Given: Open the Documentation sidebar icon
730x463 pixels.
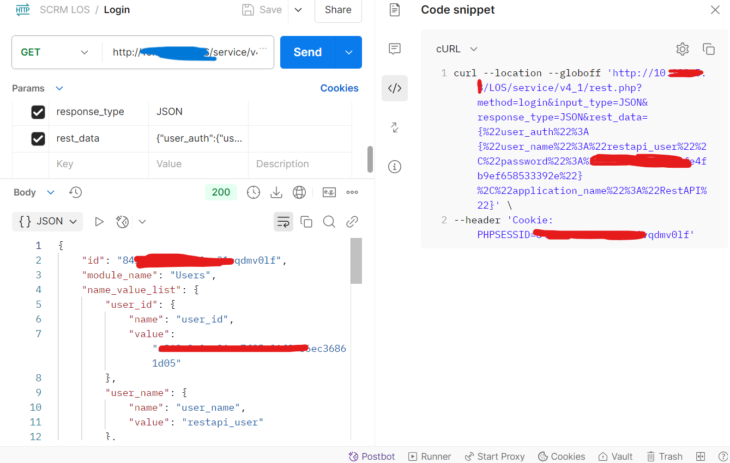Looking at the screenshot, I should click(x=395, y=10).
